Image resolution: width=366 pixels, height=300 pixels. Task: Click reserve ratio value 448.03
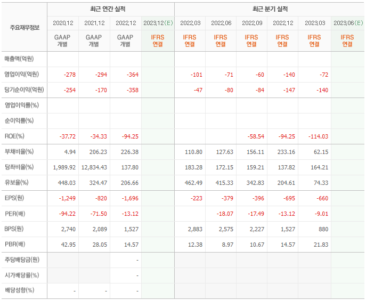(x=67, y=183)
